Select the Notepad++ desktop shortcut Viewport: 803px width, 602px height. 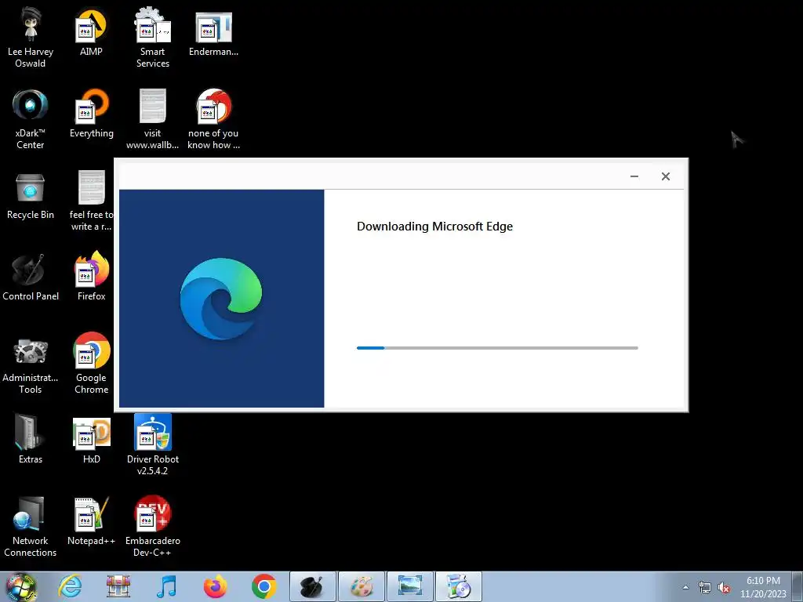tap(91, 521)
